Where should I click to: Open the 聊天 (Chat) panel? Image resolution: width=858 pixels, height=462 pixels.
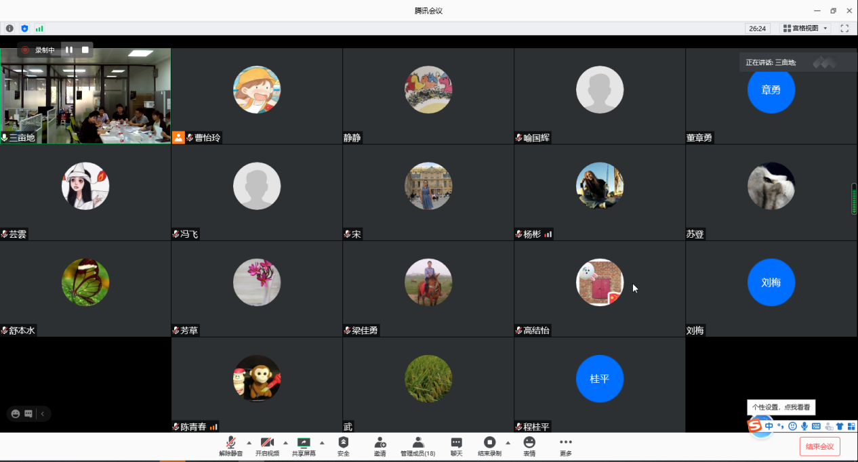point(456,444)
